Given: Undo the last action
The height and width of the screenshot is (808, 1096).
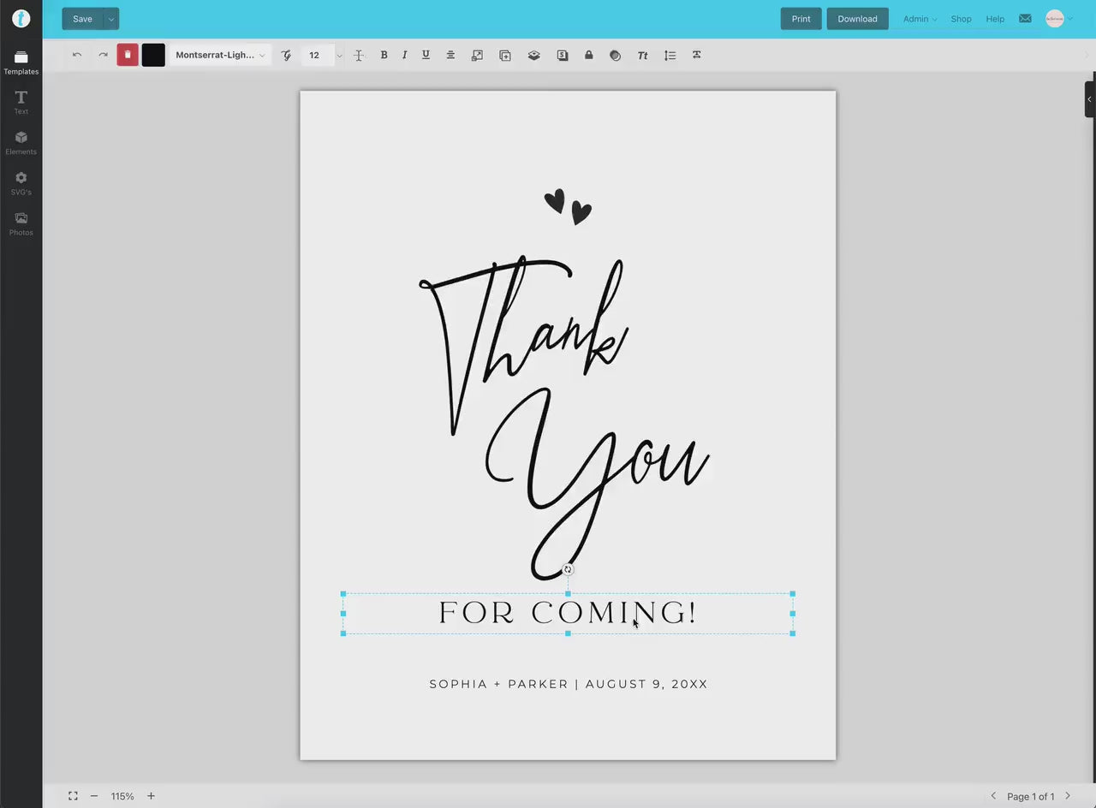Looking at the screenshot, I should 77,55.
